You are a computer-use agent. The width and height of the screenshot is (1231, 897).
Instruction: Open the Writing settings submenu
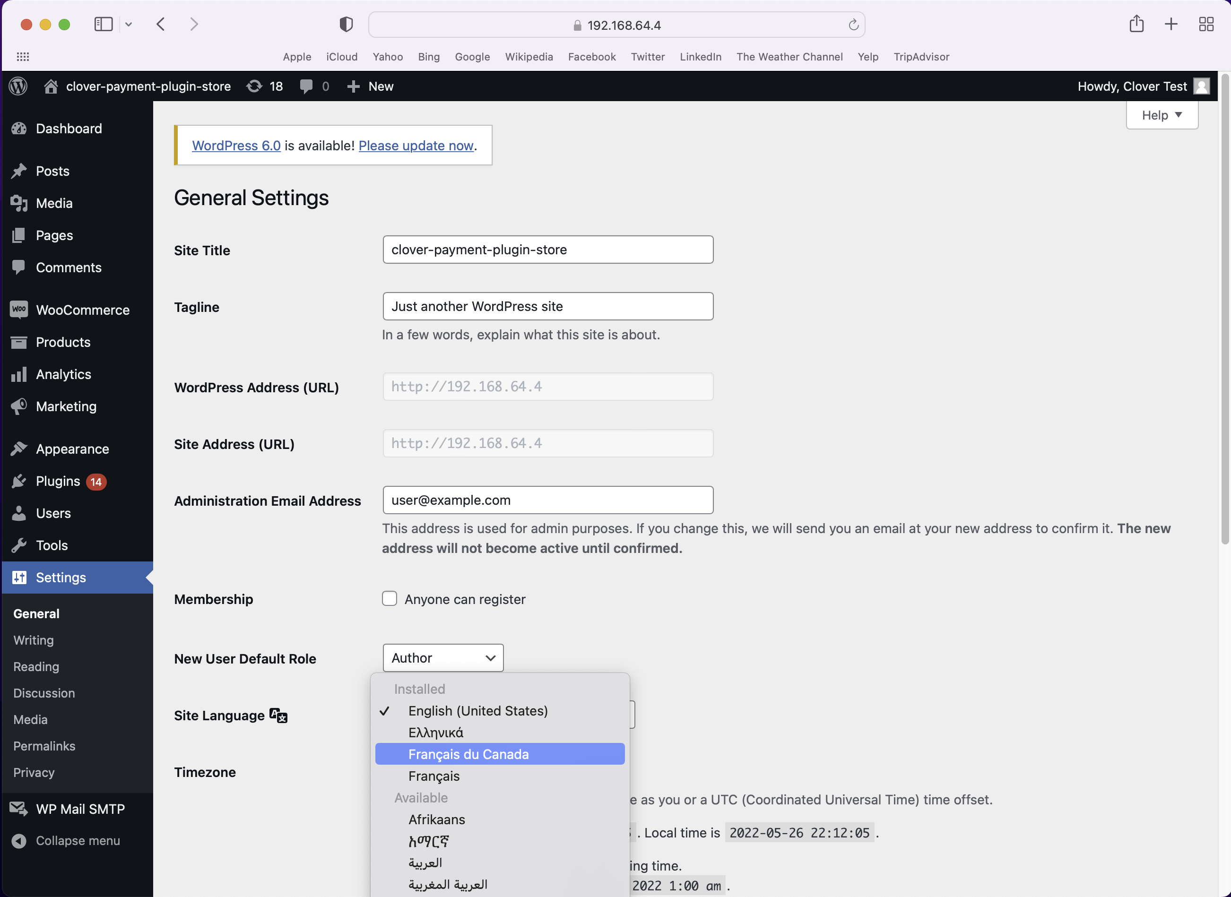point(34,640)
